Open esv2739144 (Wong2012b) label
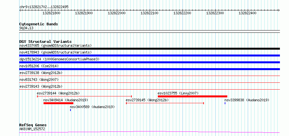The image size is (289, 136). tap(58, 93)
